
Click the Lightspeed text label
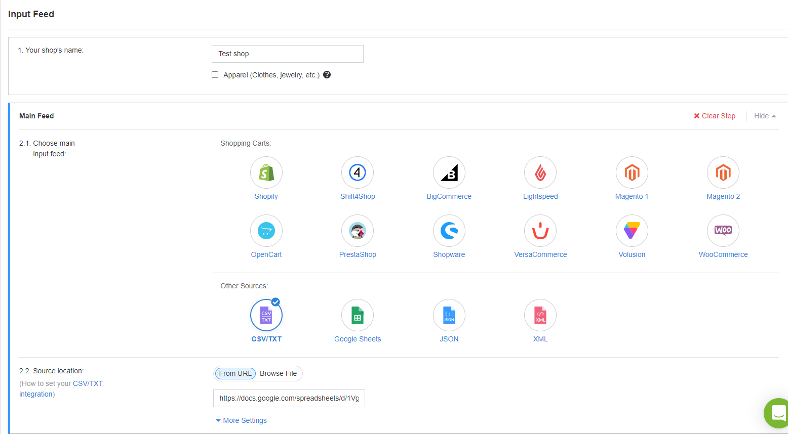(x=540, y=196)
